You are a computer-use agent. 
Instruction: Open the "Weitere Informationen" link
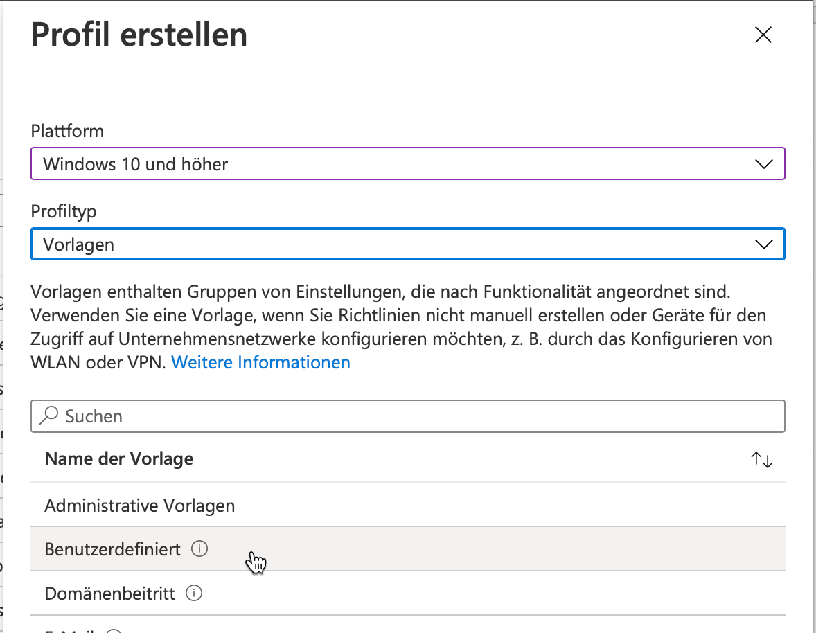point(260,362)
